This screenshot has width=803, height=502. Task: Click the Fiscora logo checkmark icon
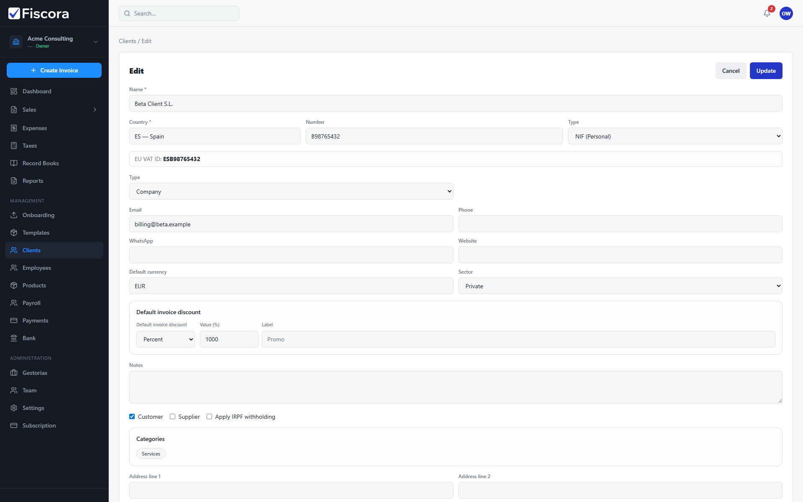14,13
